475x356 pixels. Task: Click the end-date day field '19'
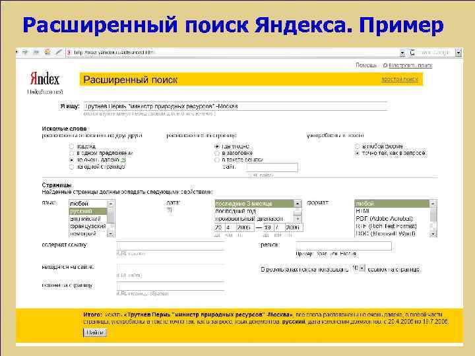268,227
